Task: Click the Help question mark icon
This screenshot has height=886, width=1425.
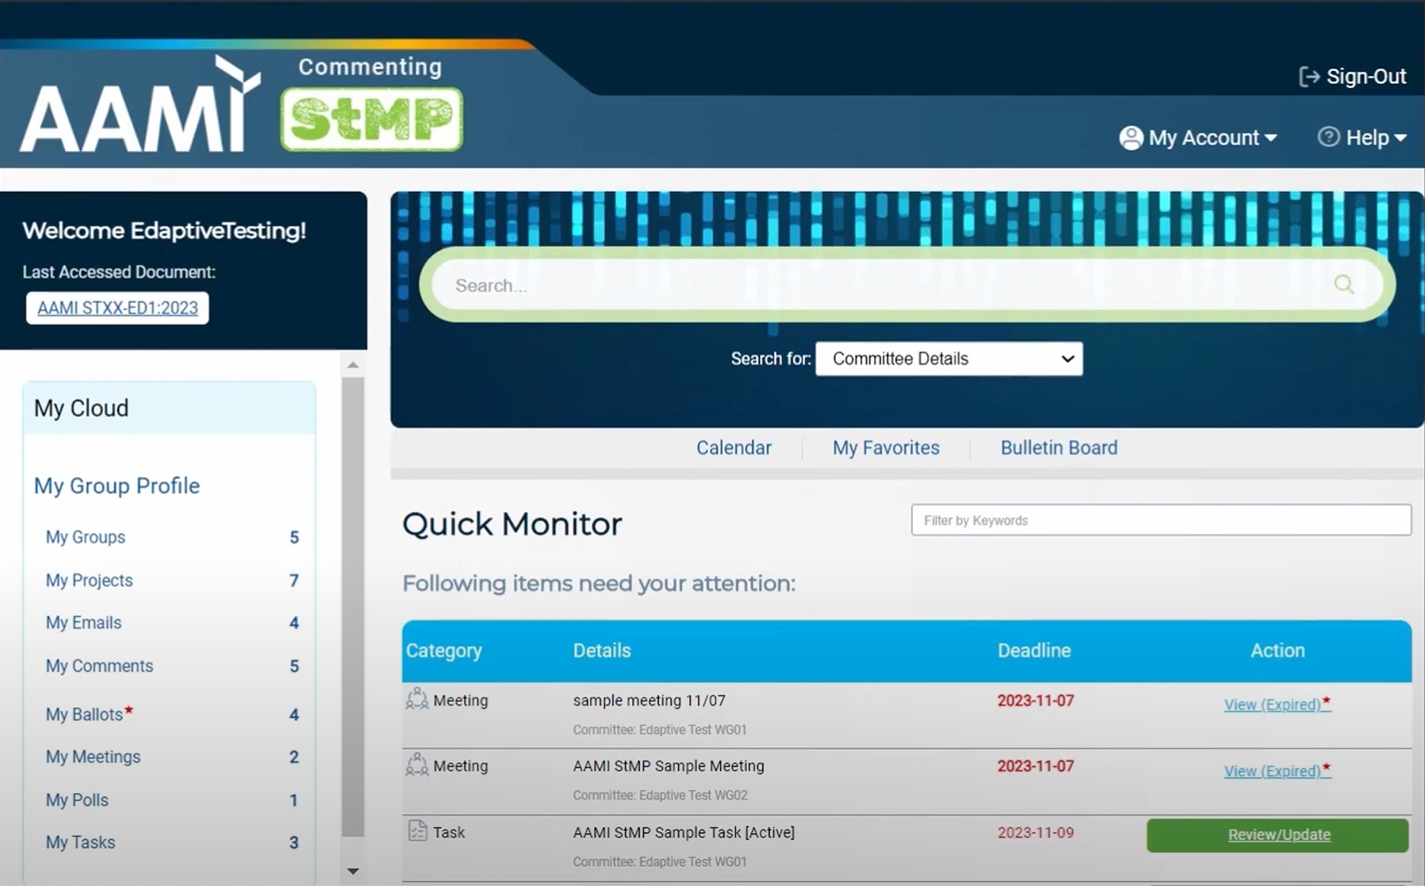Action: (1329, 136)
